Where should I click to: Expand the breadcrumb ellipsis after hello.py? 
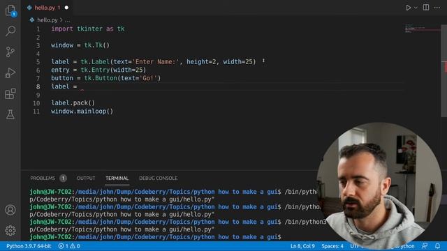click(67, 20)
